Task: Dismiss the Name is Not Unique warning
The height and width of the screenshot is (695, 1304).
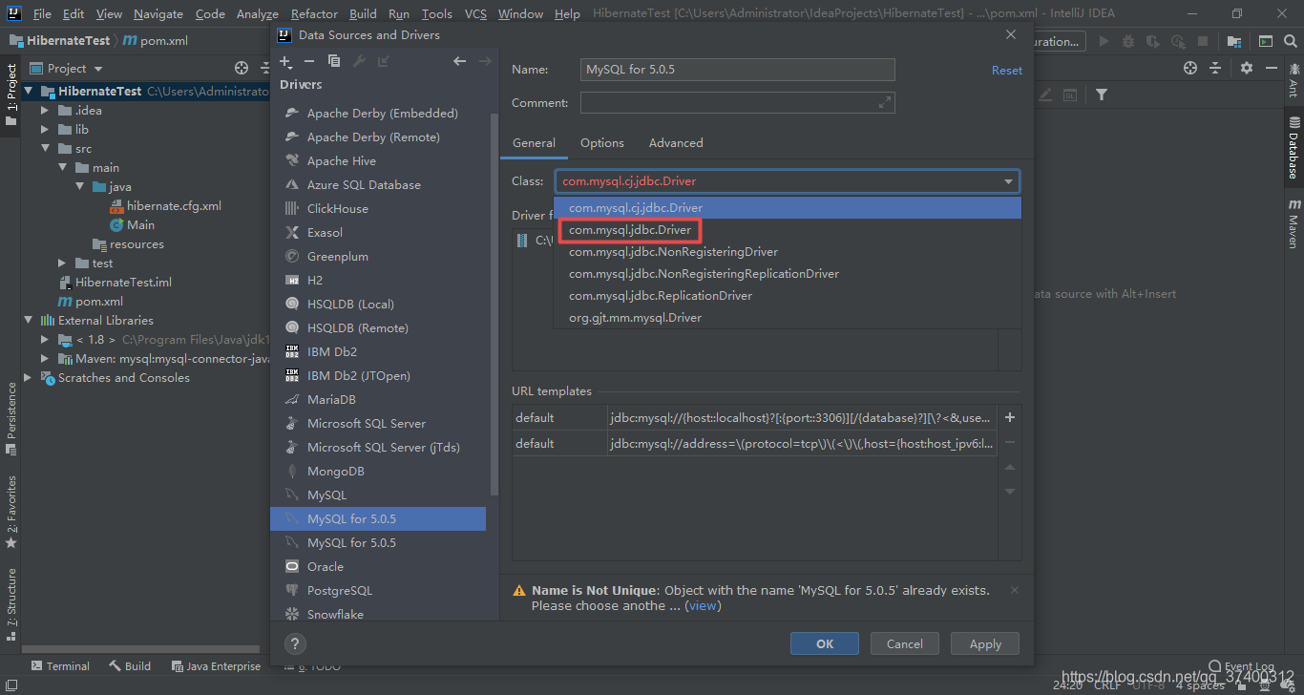Action: 1015,590
